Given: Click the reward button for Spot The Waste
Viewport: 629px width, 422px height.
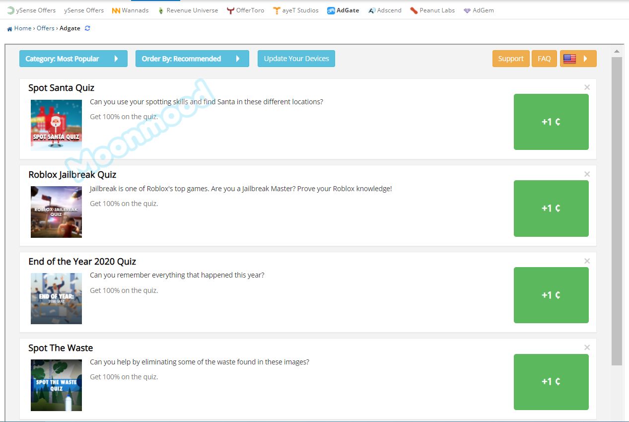Looking at the screenshot, I should pos(551,382).
